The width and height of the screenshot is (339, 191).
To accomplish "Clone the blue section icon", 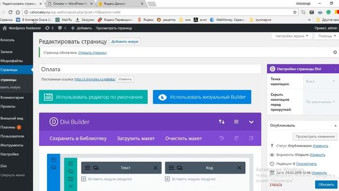I will tap(53, 168).
